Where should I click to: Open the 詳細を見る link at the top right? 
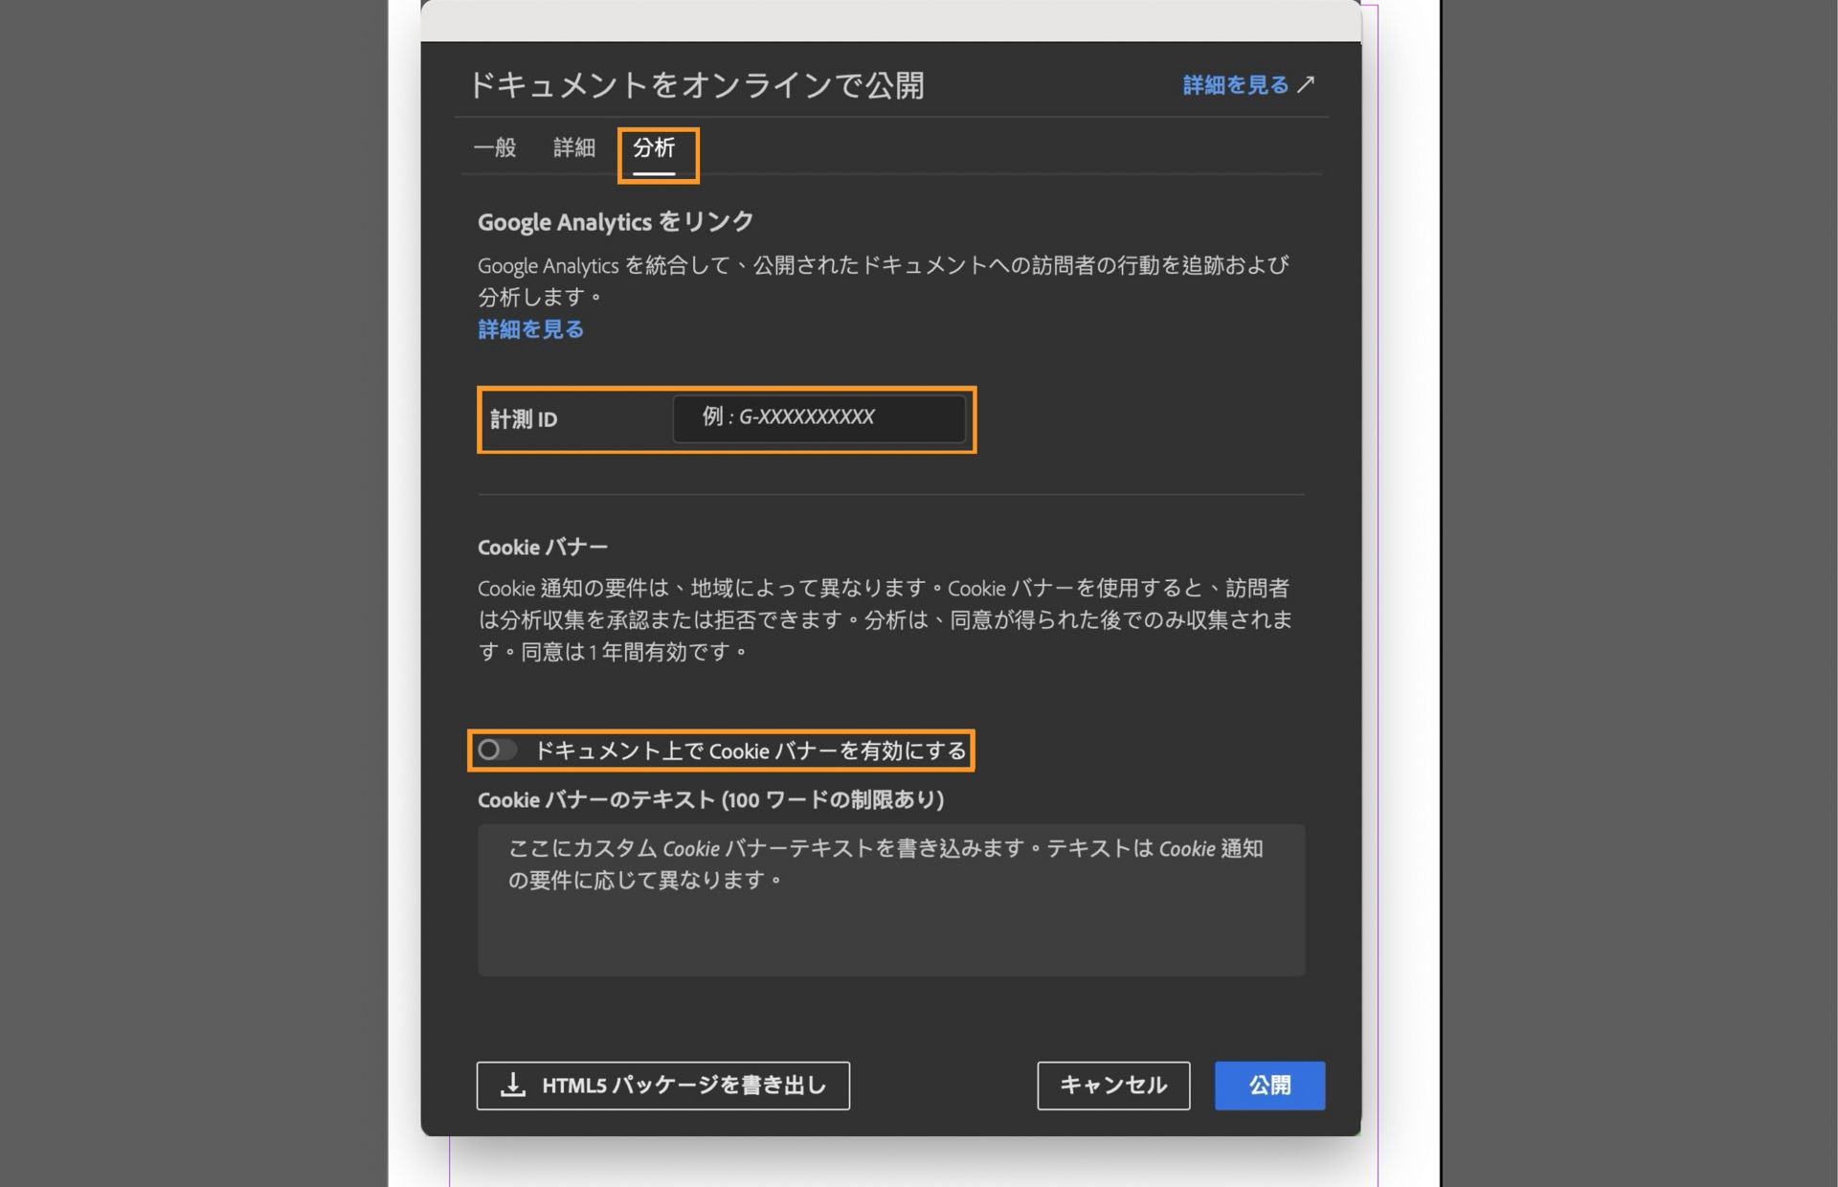click(x=1235, y=83)
